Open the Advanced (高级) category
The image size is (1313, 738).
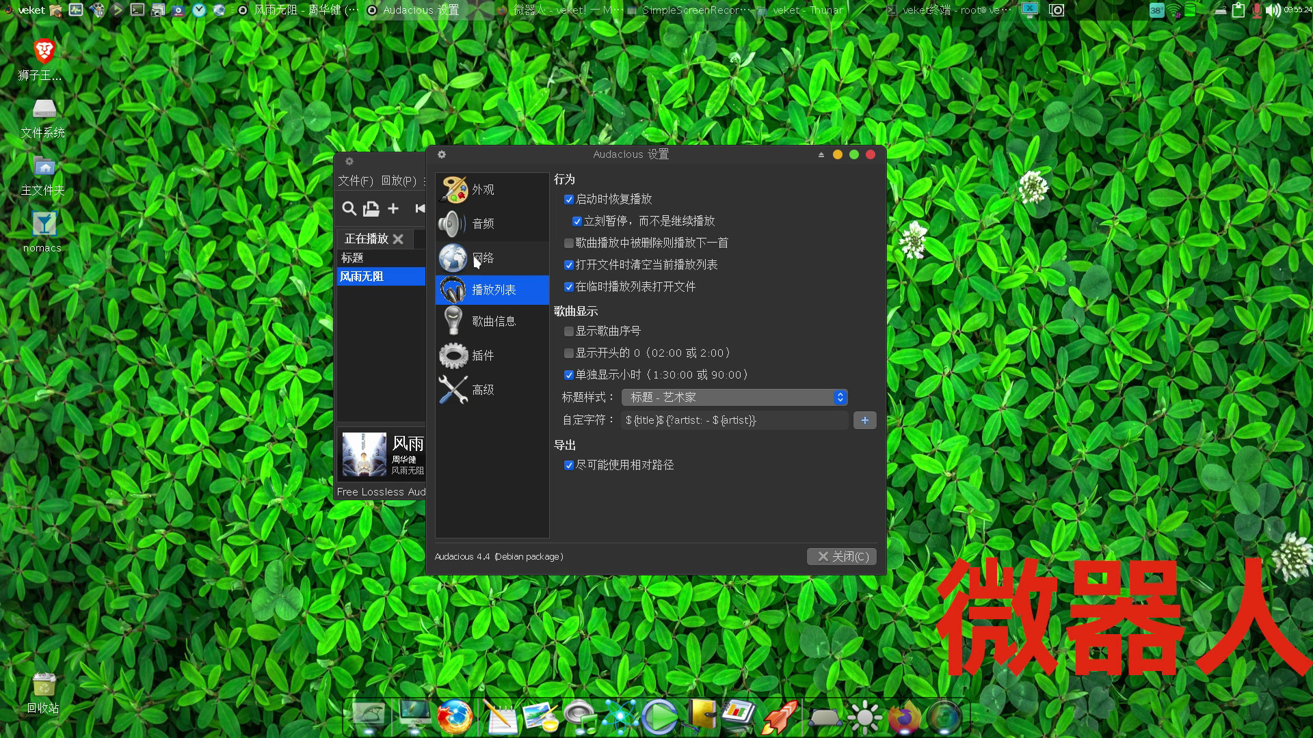pos(492,389)
